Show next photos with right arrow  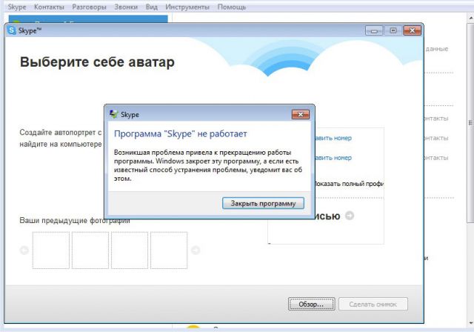click(x=196, y=250)
